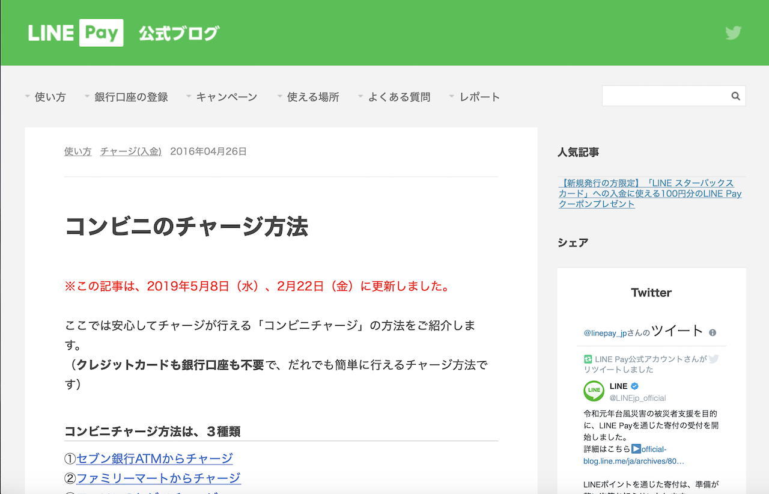Click the verified badge next to LINE
Screen dimensions: 769x494
click(634, 386)
